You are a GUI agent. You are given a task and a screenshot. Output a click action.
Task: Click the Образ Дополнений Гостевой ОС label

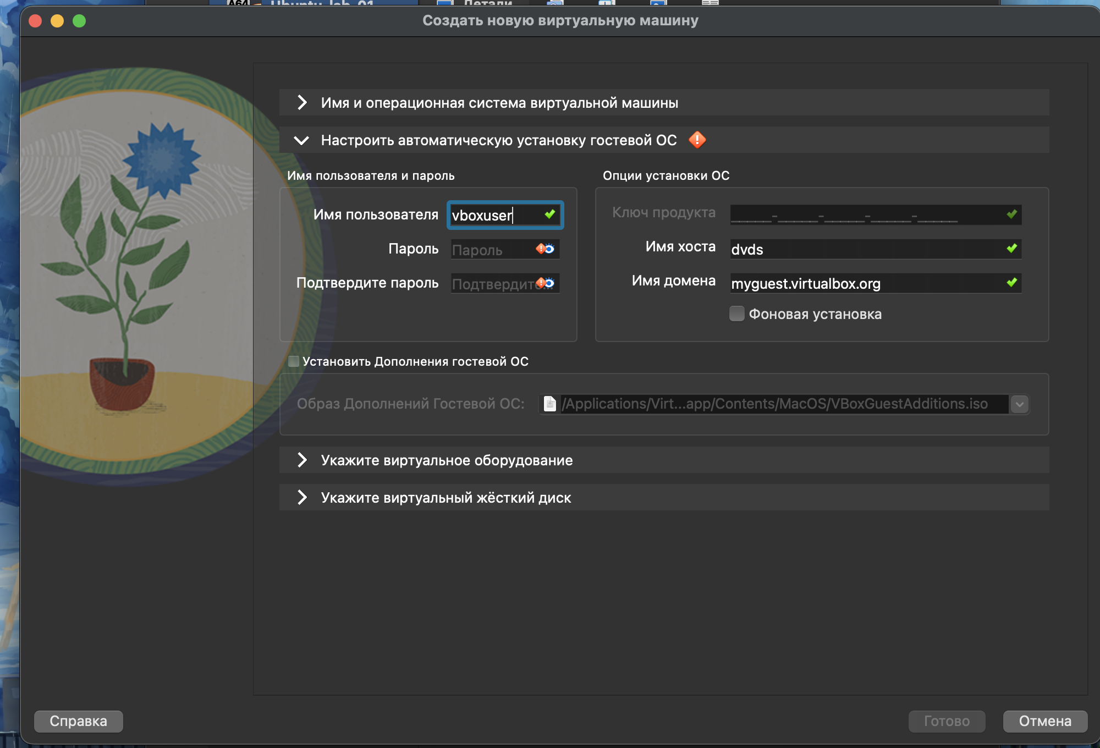pos(410,404)
